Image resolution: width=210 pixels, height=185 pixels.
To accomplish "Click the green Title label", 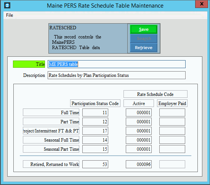I will coord(29,64).
